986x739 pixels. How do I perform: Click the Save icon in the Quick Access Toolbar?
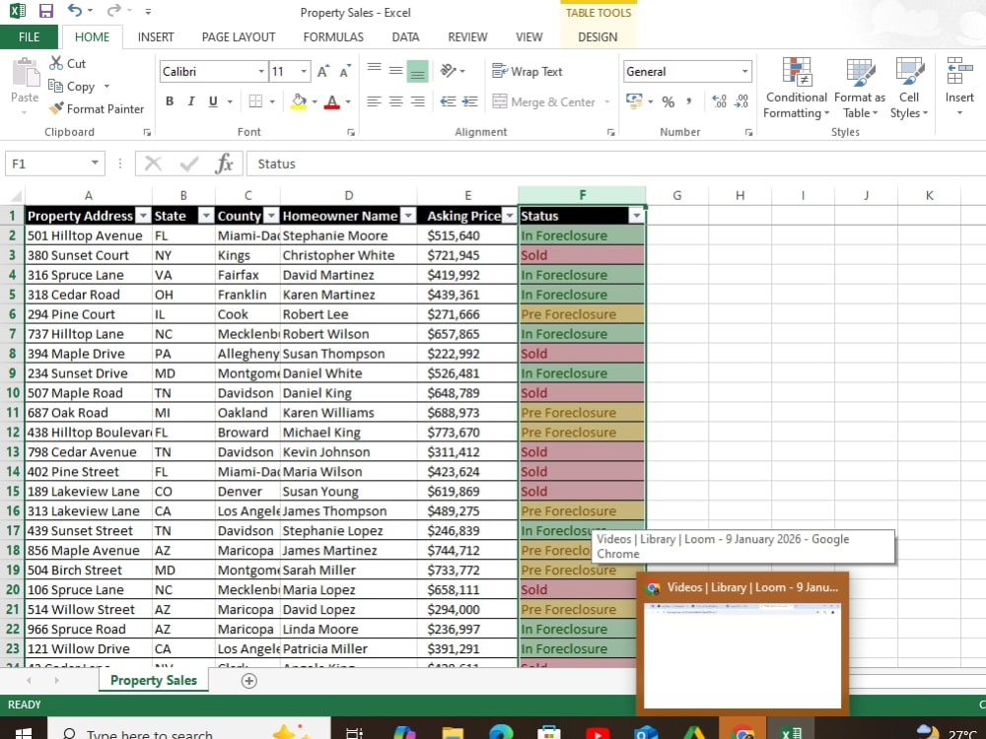point(46,11)
